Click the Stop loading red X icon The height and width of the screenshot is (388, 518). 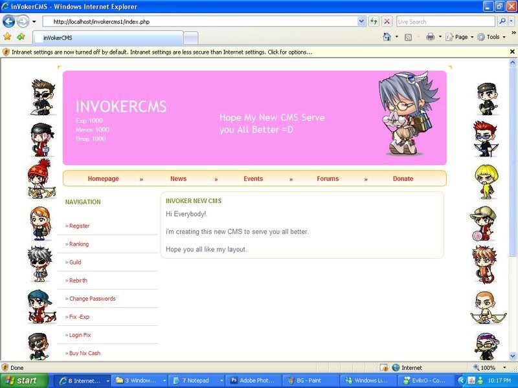tap(387, 22)
